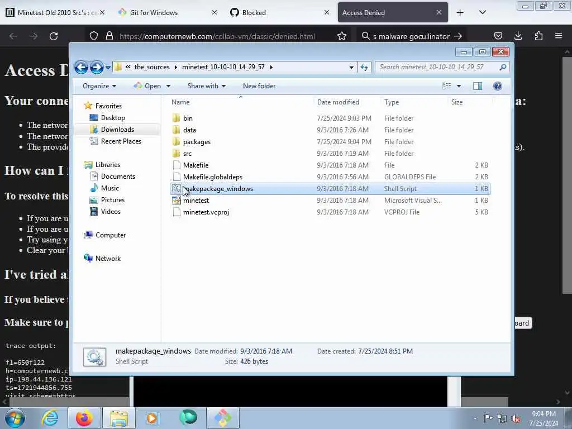
Task: Click the_sources breadcrumb in address bar
Action: [152, 67]
